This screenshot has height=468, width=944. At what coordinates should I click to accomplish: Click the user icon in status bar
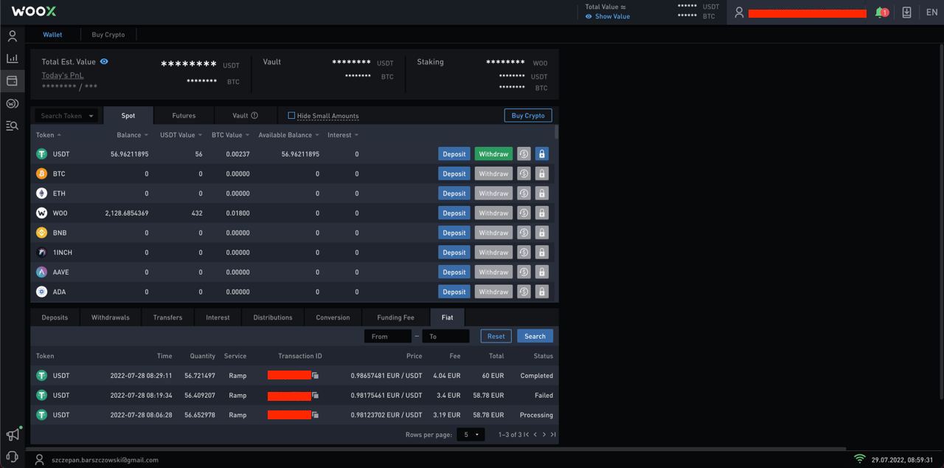pos(39,460)
